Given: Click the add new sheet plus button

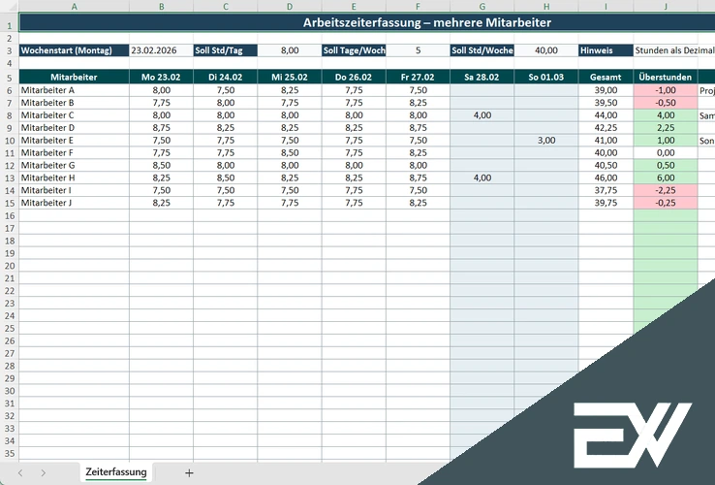Looking at the screenshot, I should pyautogui.click(x=189, y=472).
